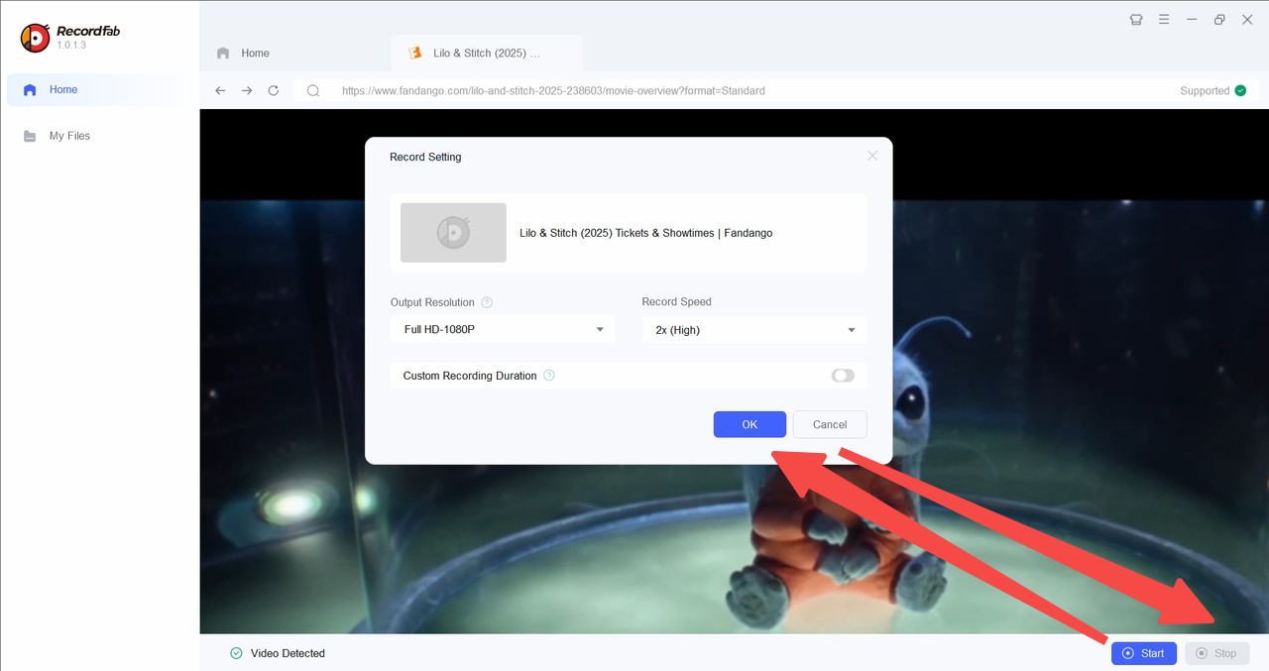Click the Lilo & Stitch title text
Image resolution: width=1269 pixels, height=671 pixels.
pyautogui.click(x=645, y=233)
